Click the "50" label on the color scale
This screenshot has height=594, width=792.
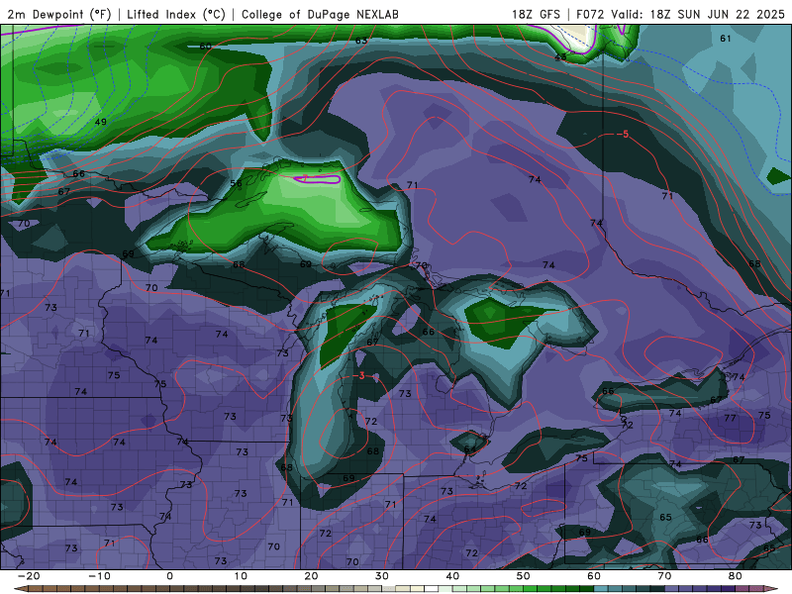(524, 576)
